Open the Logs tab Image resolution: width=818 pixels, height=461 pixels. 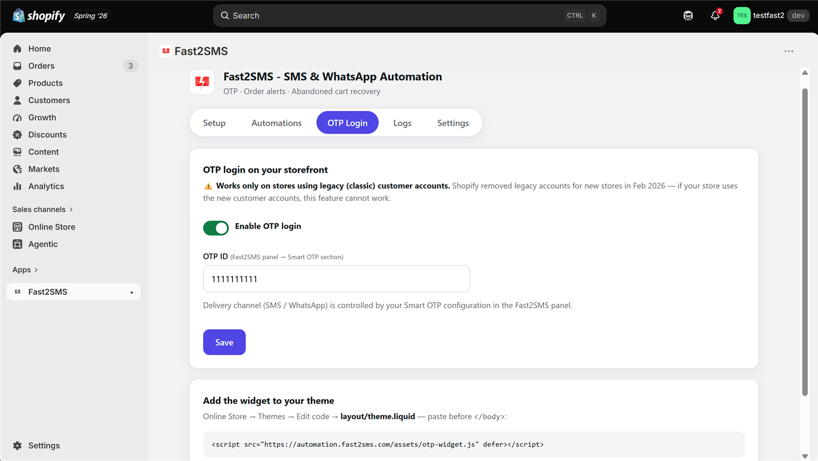402,123
